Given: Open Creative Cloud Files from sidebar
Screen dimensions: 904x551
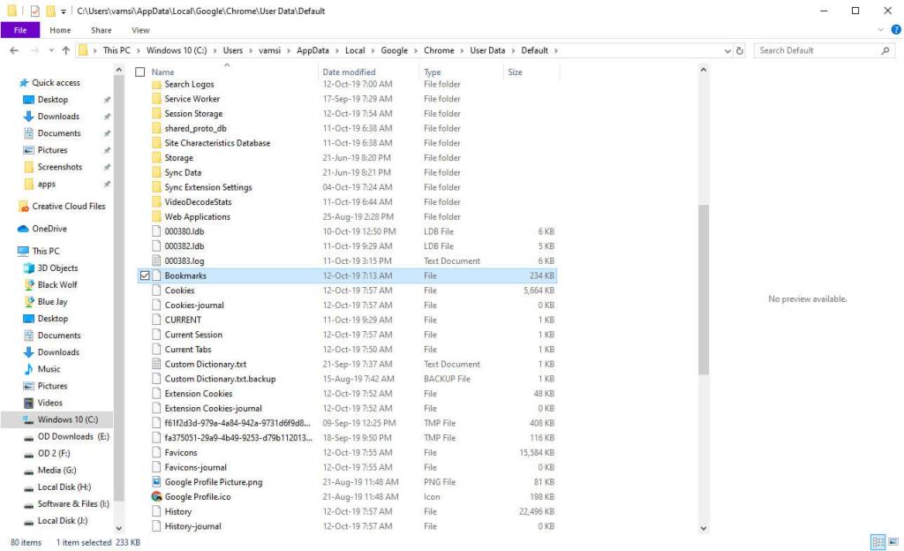Looking at the screenshot, I should coord(69,206).
